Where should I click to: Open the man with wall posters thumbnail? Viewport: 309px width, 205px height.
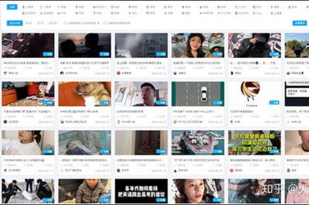tap(141, 94)
